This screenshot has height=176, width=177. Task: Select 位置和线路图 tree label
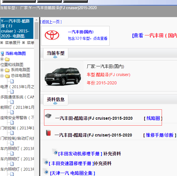tap(12, 65)
